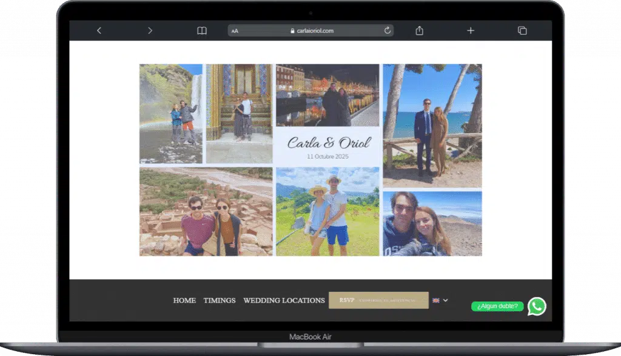
Task: Add a new tab with plus icon
Action: [x=471, y=30]
